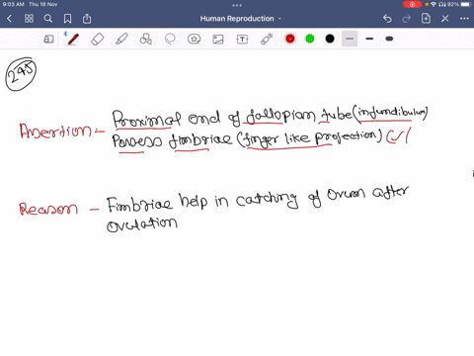
Task: Select the medium stroke width
Action: [x=369, y=39]
